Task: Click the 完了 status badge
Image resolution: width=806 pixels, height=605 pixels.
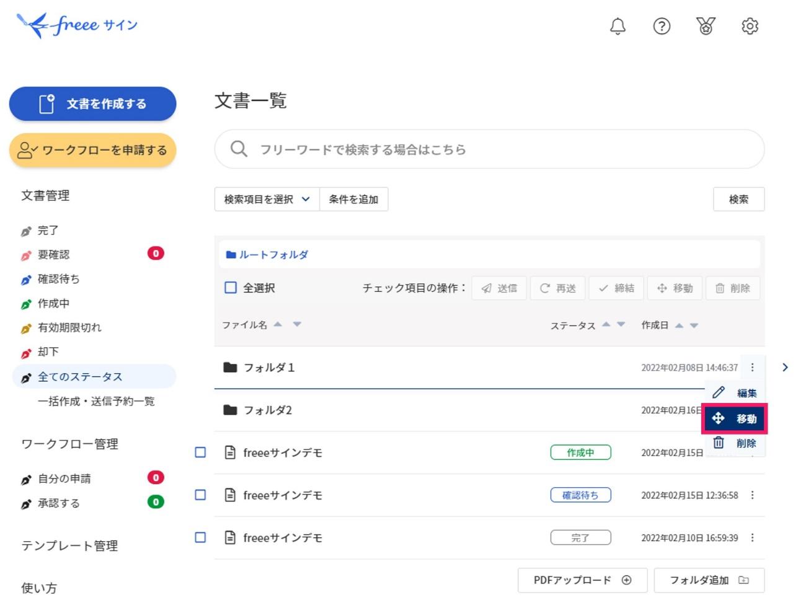Action: [x=580, y=537]
